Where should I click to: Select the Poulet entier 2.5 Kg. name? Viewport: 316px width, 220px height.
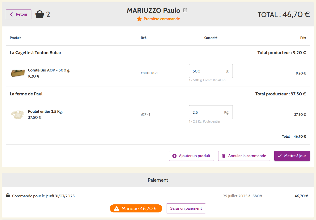tap(45, 112)
